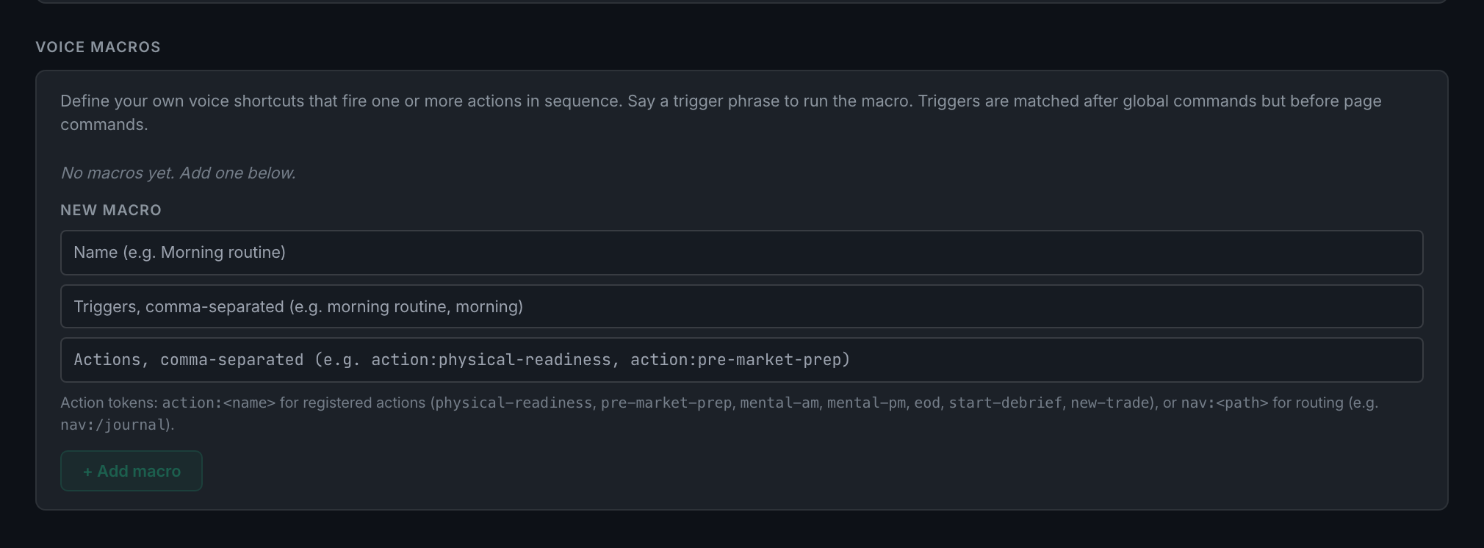This screenshot has height=548, width=1484.
Task: Click the eod action token
Action: coord(927,403)
